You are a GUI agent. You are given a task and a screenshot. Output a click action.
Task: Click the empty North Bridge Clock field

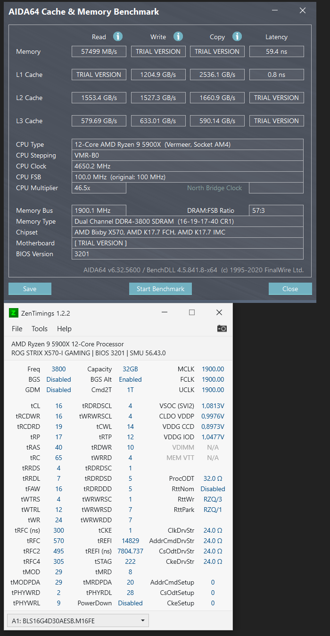tap(276, 188)
